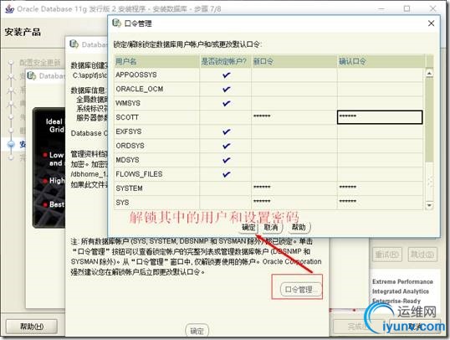Toggle lock checkmark for ORDSYS account
450x340 pixels.
pos(226,146)
